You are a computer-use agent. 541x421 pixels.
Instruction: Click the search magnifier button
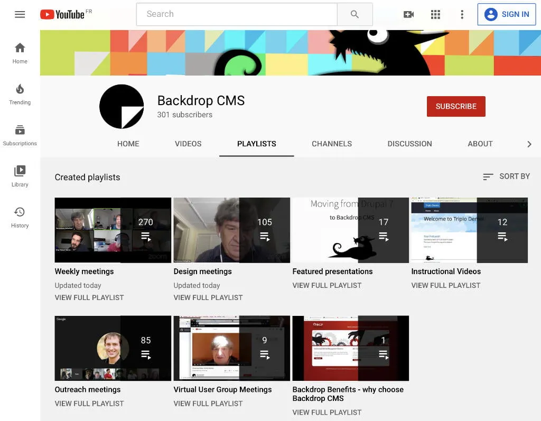(355, 14)
